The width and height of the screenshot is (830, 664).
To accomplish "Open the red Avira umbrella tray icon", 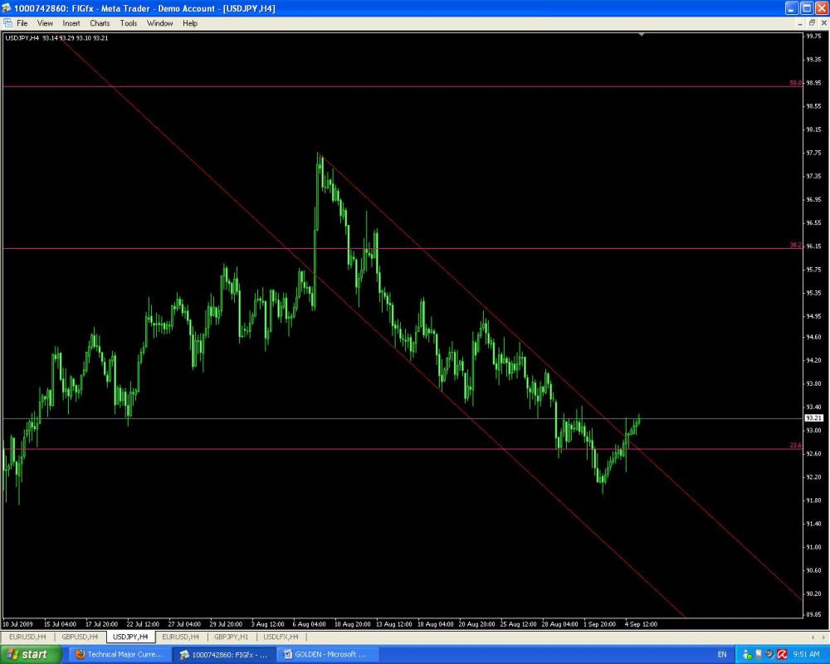I will click(x=783, y=655).
